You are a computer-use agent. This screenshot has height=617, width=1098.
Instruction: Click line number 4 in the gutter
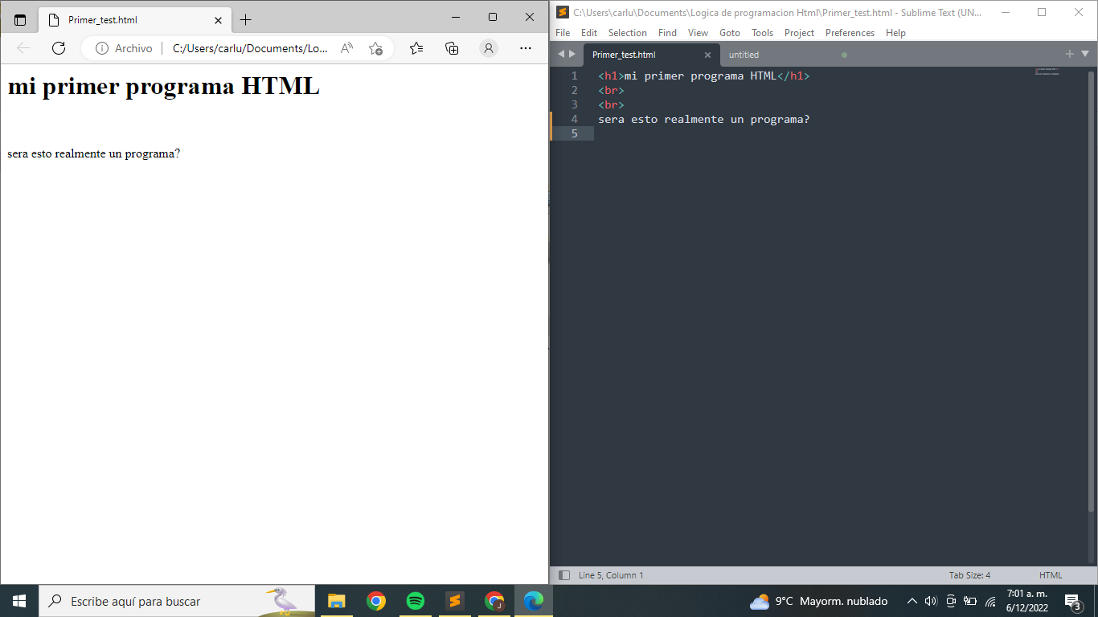(x=574, y=119)
